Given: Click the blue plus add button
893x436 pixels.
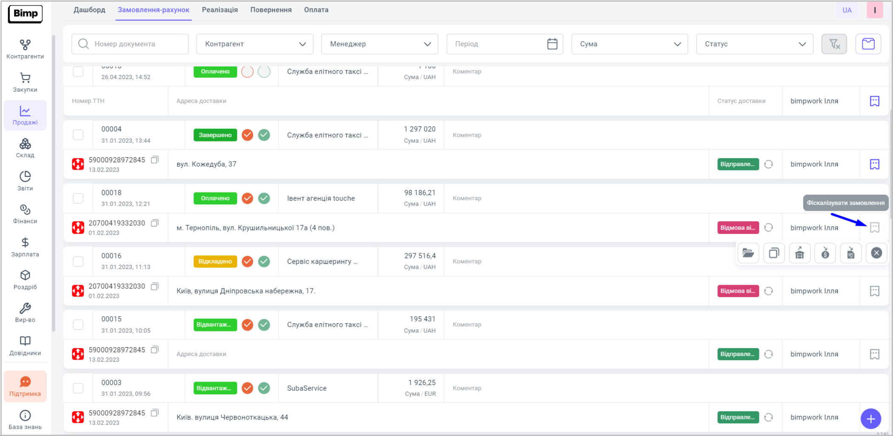Looking at the screenshot, I should 870,419.
